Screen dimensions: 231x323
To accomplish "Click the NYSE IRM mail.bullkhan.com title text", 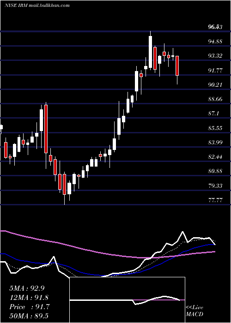I will [x=37, y=6].
